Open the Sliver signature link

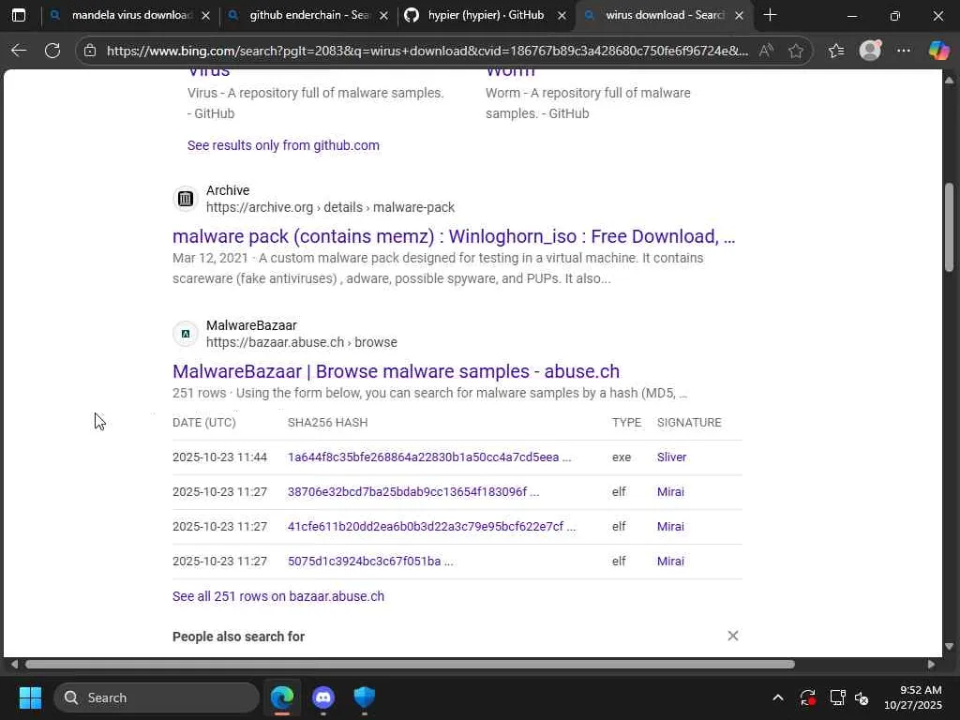671,457
